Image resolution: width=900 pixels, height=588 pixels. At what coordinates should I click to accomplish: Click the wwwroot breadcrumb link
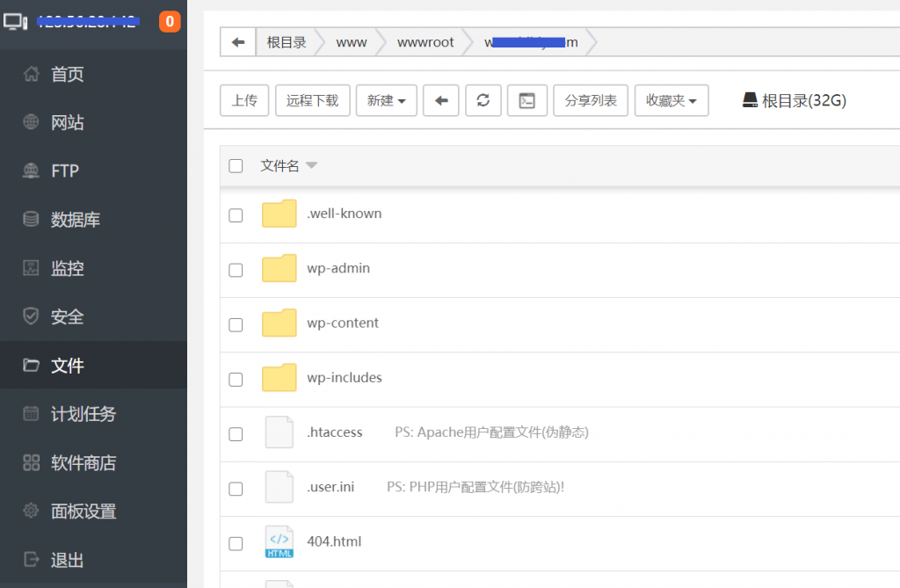[x=425, y=41]
